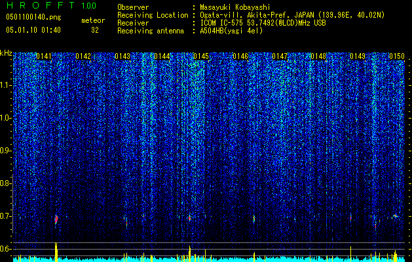
Task: Click the kHz axis unit label
Action: 6,53
